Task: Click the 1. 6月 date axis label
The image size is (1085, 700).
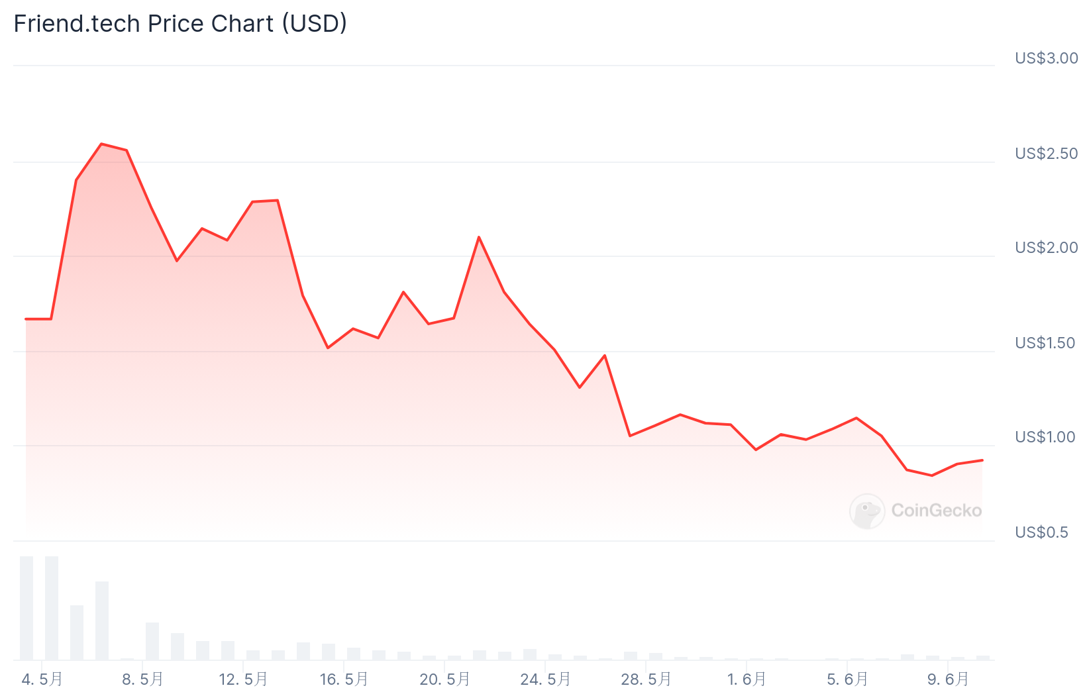Action: click(747, 679)
